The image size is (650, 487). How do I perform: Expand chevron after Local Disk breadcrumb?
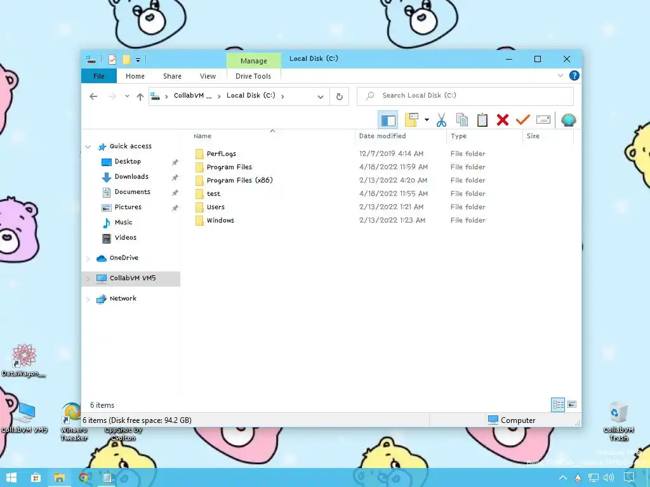[282, 96]
